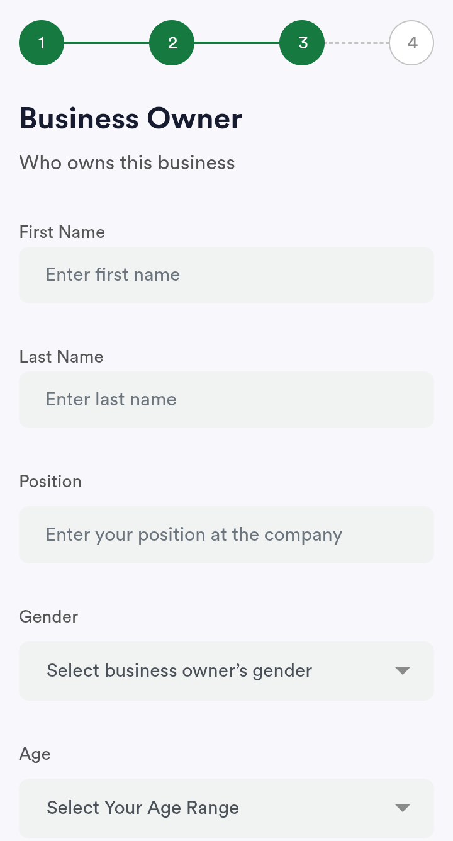Click the Age Range dropdown arrow icon

point(403,808)
